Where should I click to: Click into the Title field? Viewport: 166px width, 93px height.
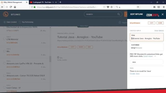point(147,37)
